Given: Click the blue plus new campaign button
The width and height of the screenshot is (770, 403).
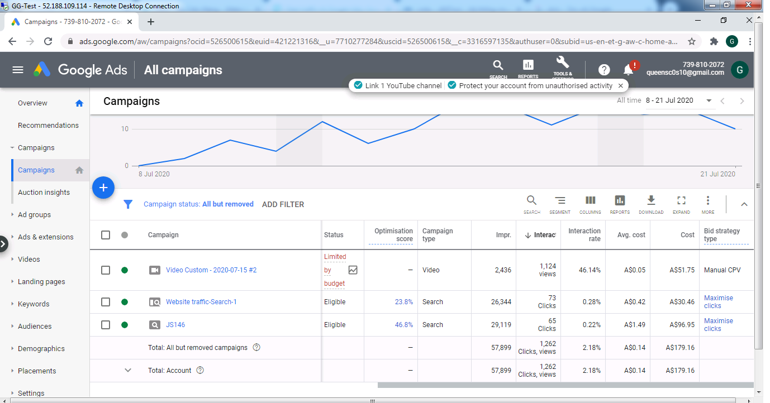Looking at the screenshot, I should tap(103, 188).
